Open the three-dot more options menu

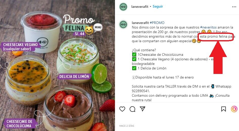click(234, 7)
